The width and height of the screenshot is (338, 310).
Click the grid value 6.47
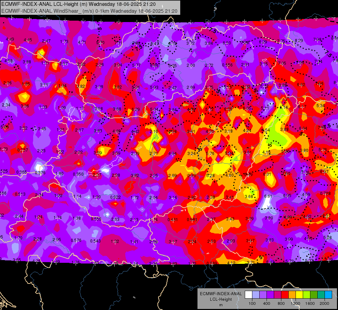click(155, 44)
